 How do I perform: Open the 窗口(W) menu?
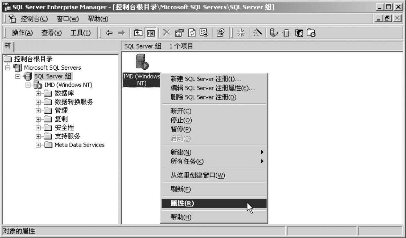(68, 19)
